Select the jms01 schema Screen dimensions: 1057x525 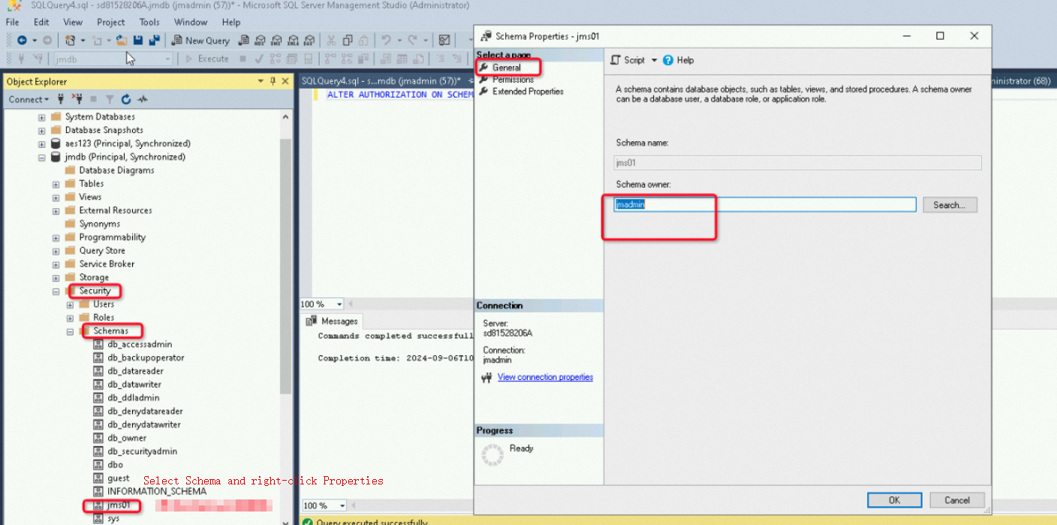(x=119, y=505)
